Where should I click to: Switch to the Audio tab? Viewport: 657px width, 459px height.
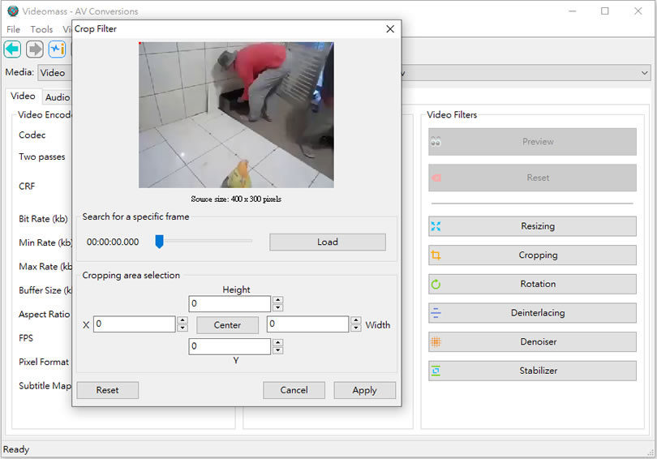pos(58,97)
